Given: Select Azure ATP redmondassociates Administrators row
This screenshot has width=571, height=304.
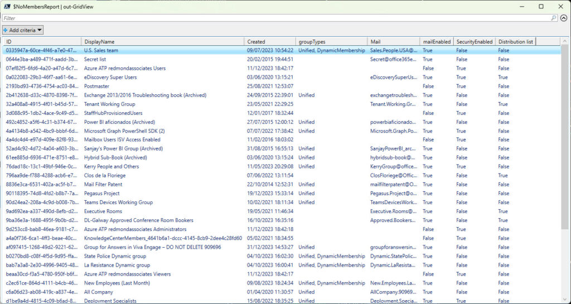Looking at the screenshot, I should pos(282,229).
